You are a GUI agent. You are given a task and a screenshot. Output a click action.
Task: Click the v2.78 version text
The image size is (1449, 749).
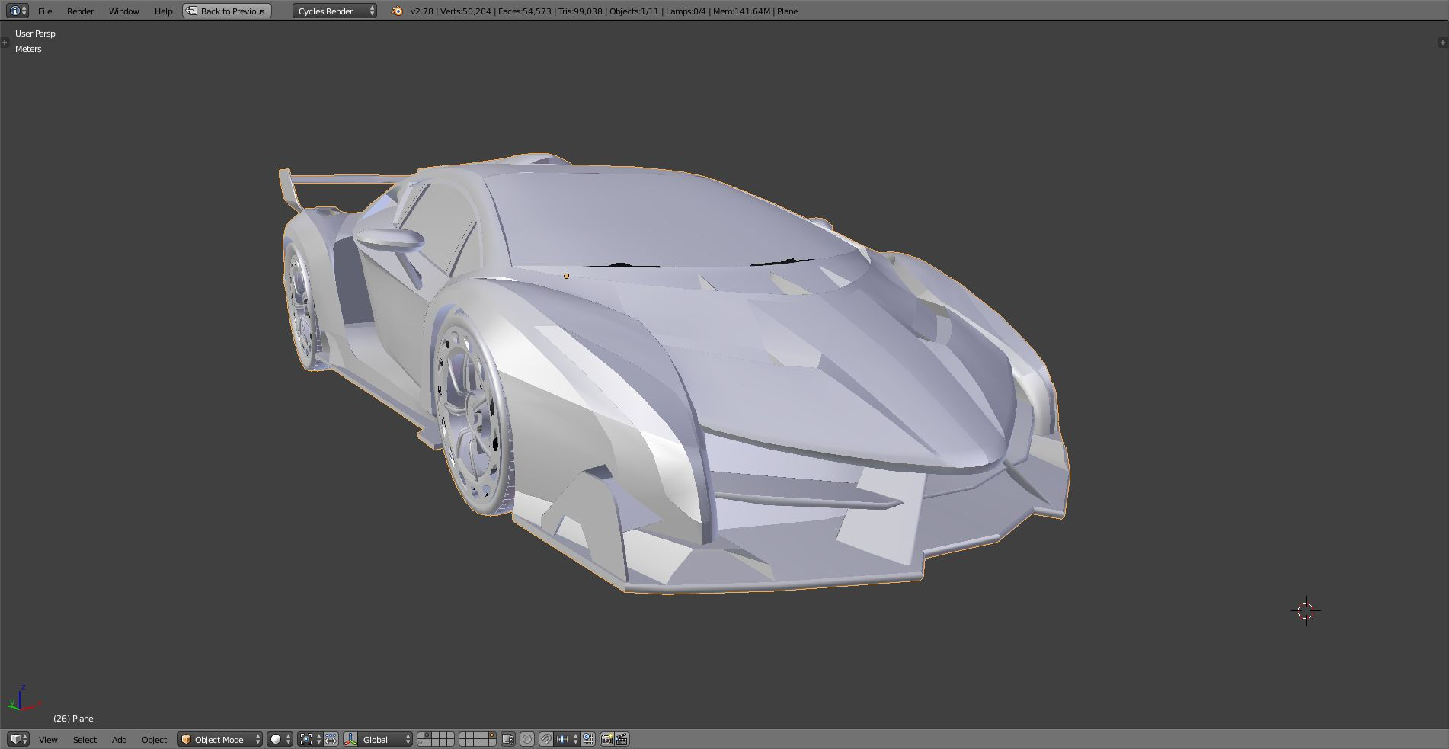coord(421,11)
